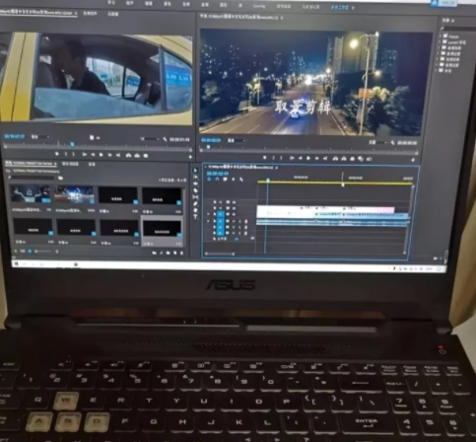Solo the first audio track
The height and width of the screenshot is (442, 476).
(239, 221)
